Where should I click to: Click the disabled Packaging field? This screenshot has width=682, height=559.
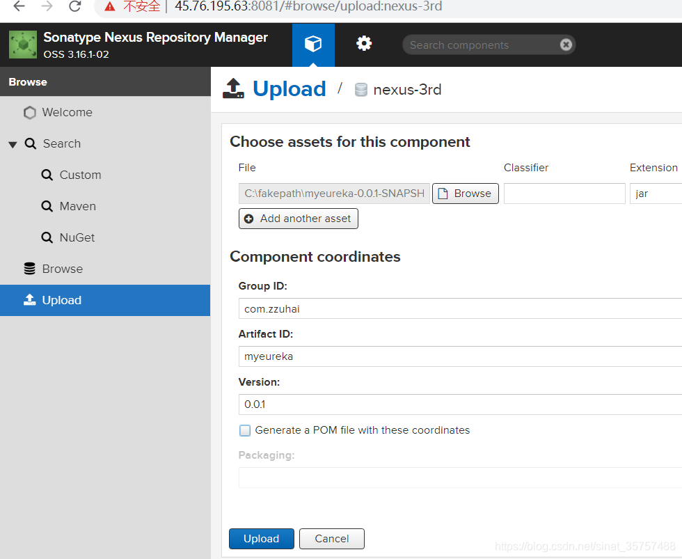click(x=460, y=478)
